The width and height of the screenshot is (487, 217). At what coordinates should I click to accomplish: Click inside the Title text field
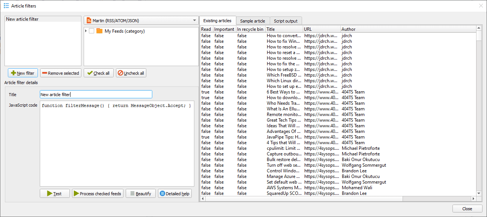(x=96, y=94)
